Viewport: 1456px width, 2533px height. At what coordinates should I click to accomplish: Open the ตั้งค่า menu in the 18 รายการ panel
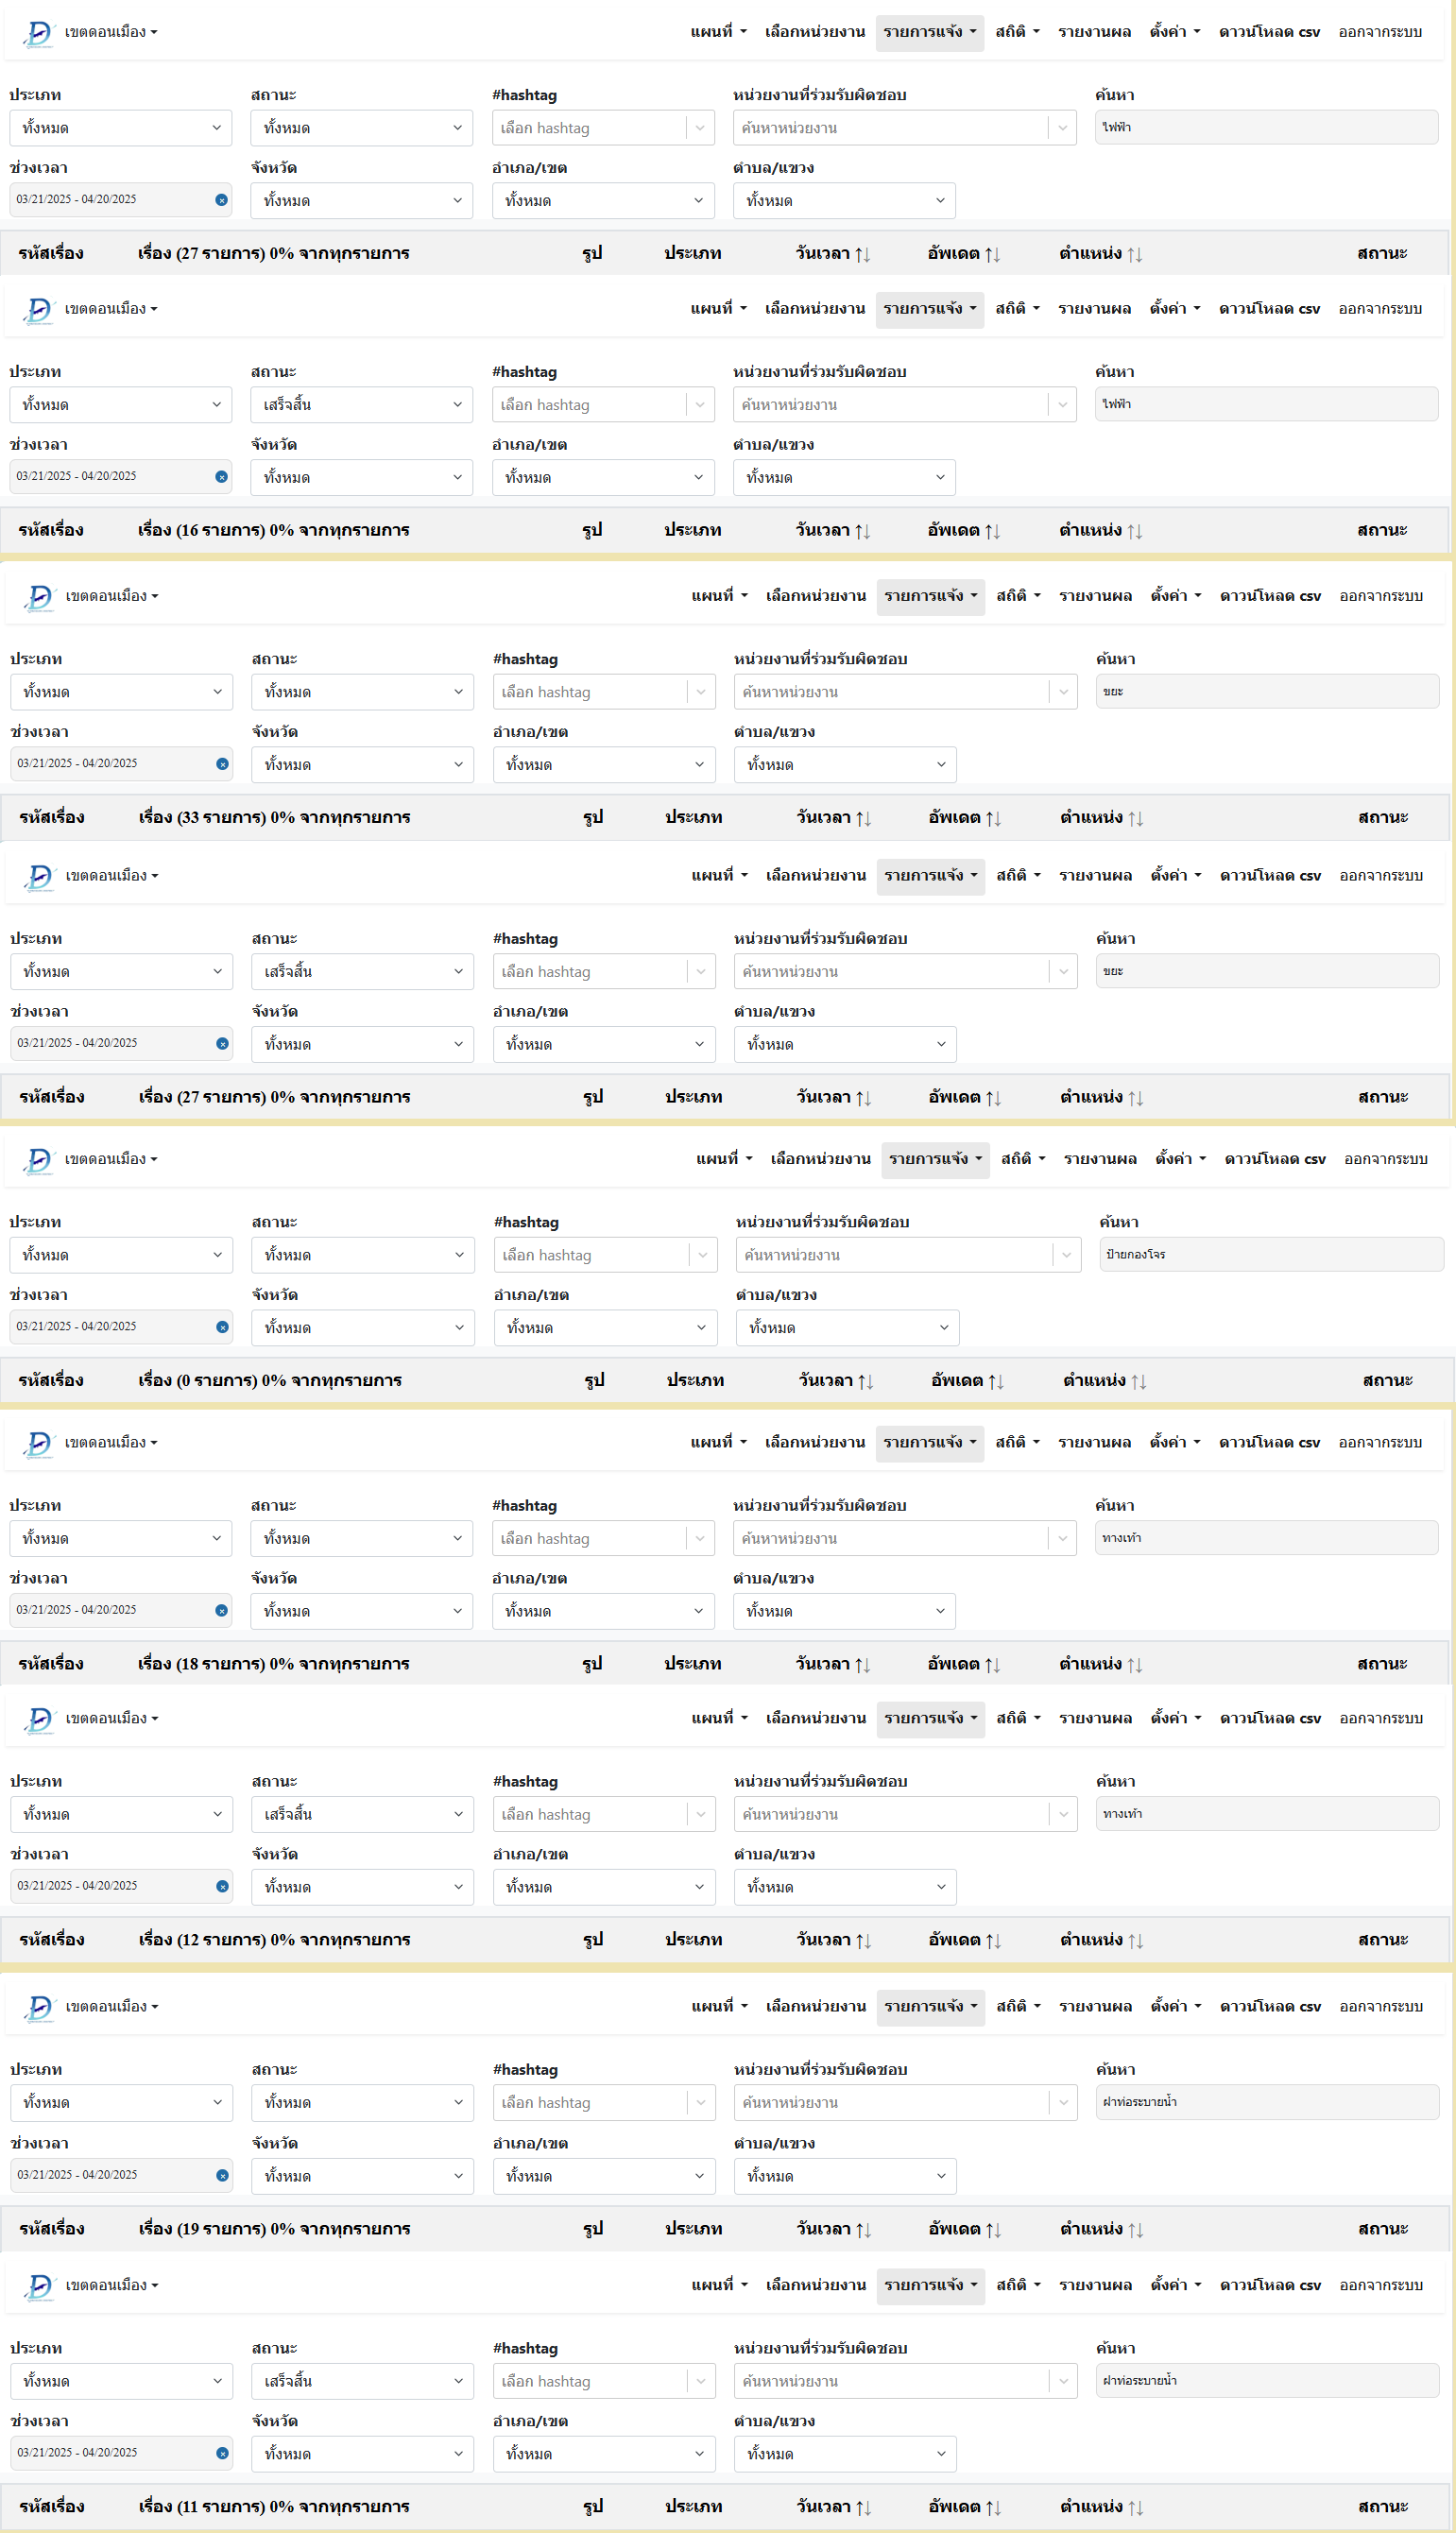[1175, 1442]
